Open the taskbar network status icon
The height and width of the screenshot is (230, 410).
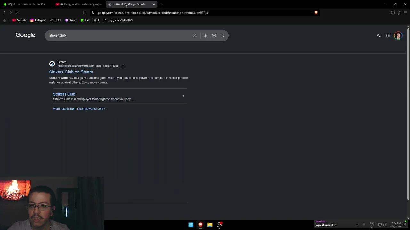[380, 225]
